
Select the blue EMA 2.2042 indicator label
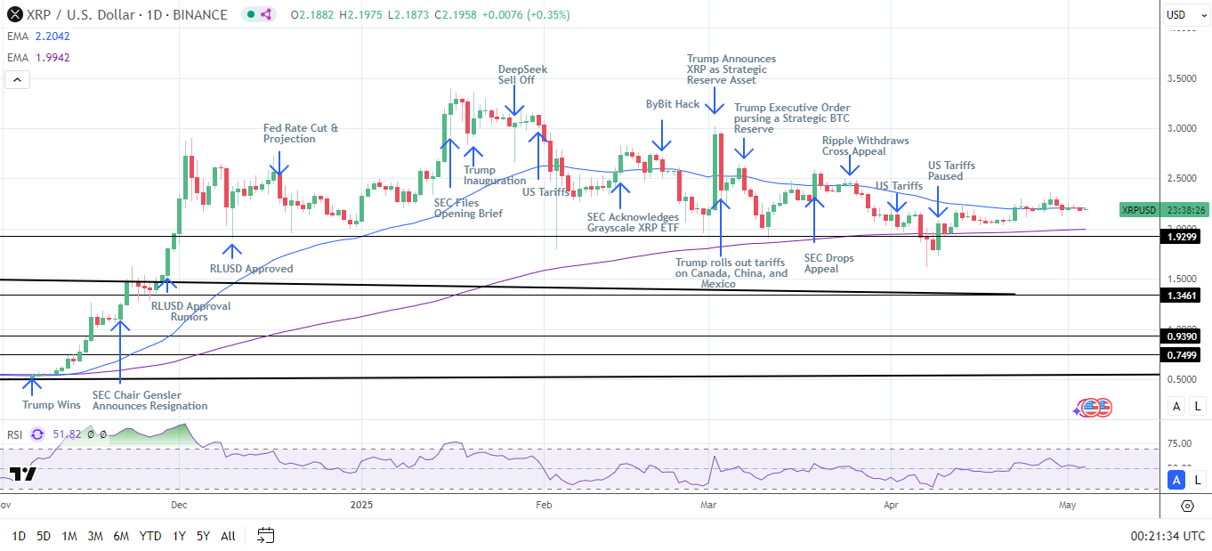[37, 36]
